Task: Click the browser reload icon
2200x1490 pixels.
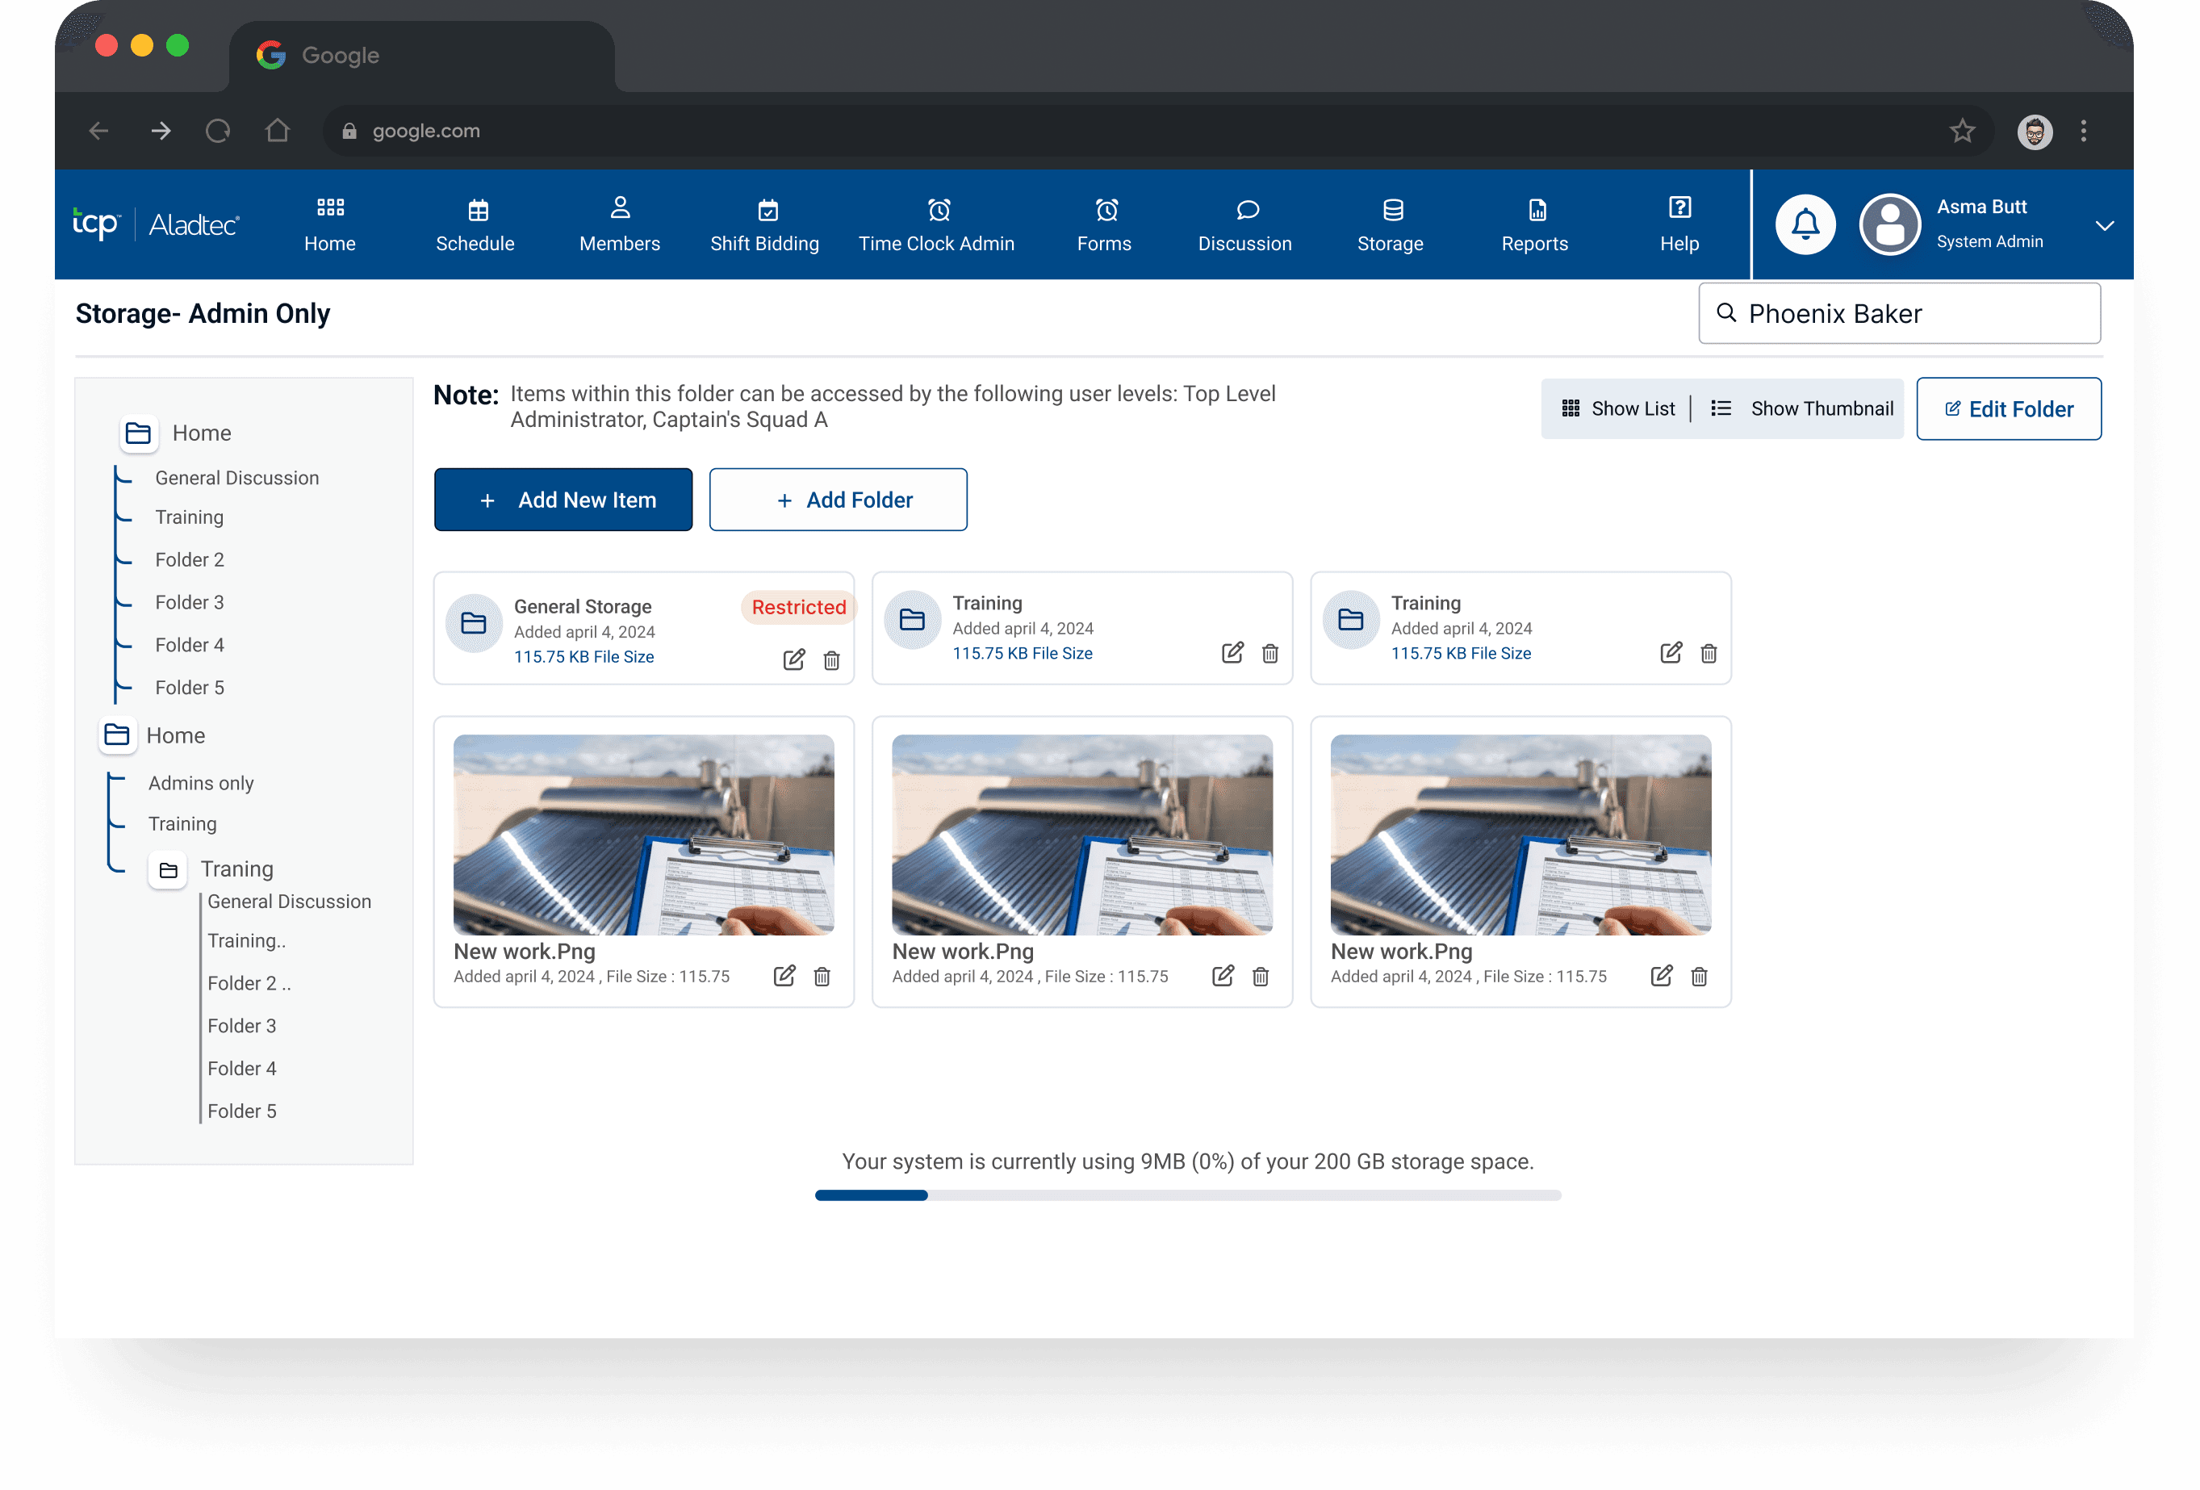Action: coord(218,131)
